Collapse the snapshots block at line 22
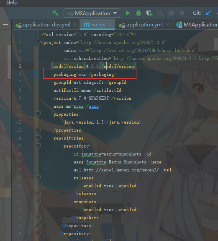 point(38,202)
